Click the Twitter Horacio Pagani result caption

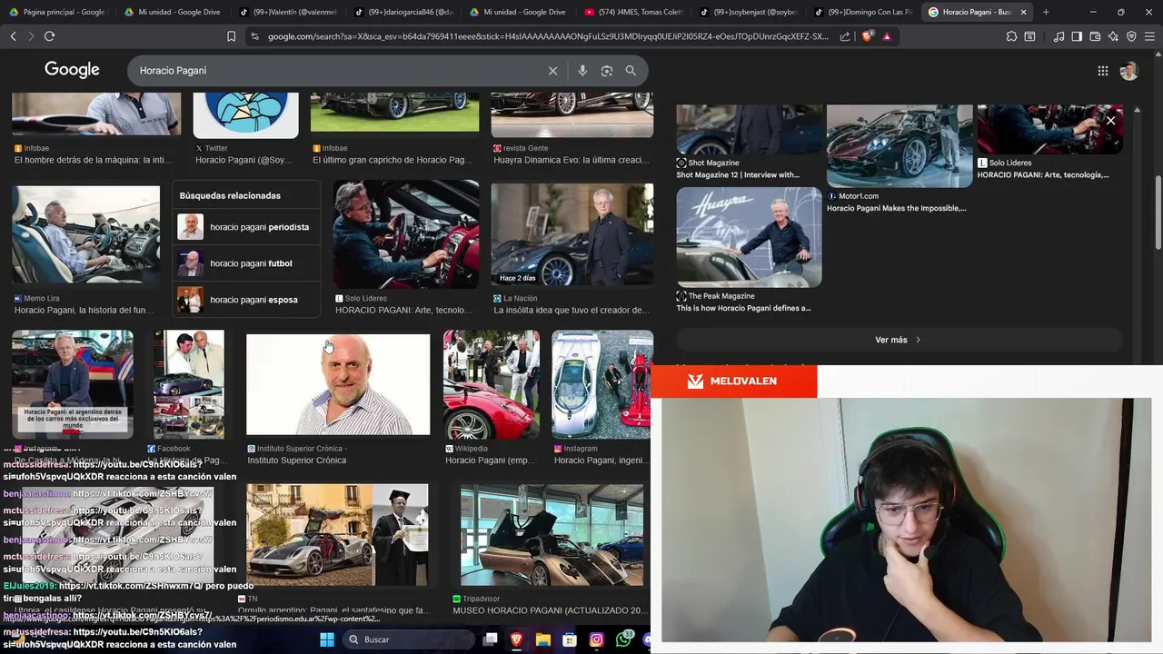coord(244,160)
